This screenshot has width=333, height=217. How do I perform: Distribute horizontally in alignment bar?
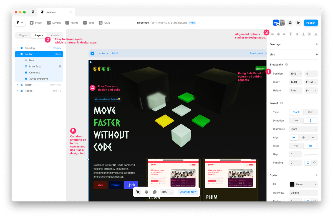click(x=309, y=34)
